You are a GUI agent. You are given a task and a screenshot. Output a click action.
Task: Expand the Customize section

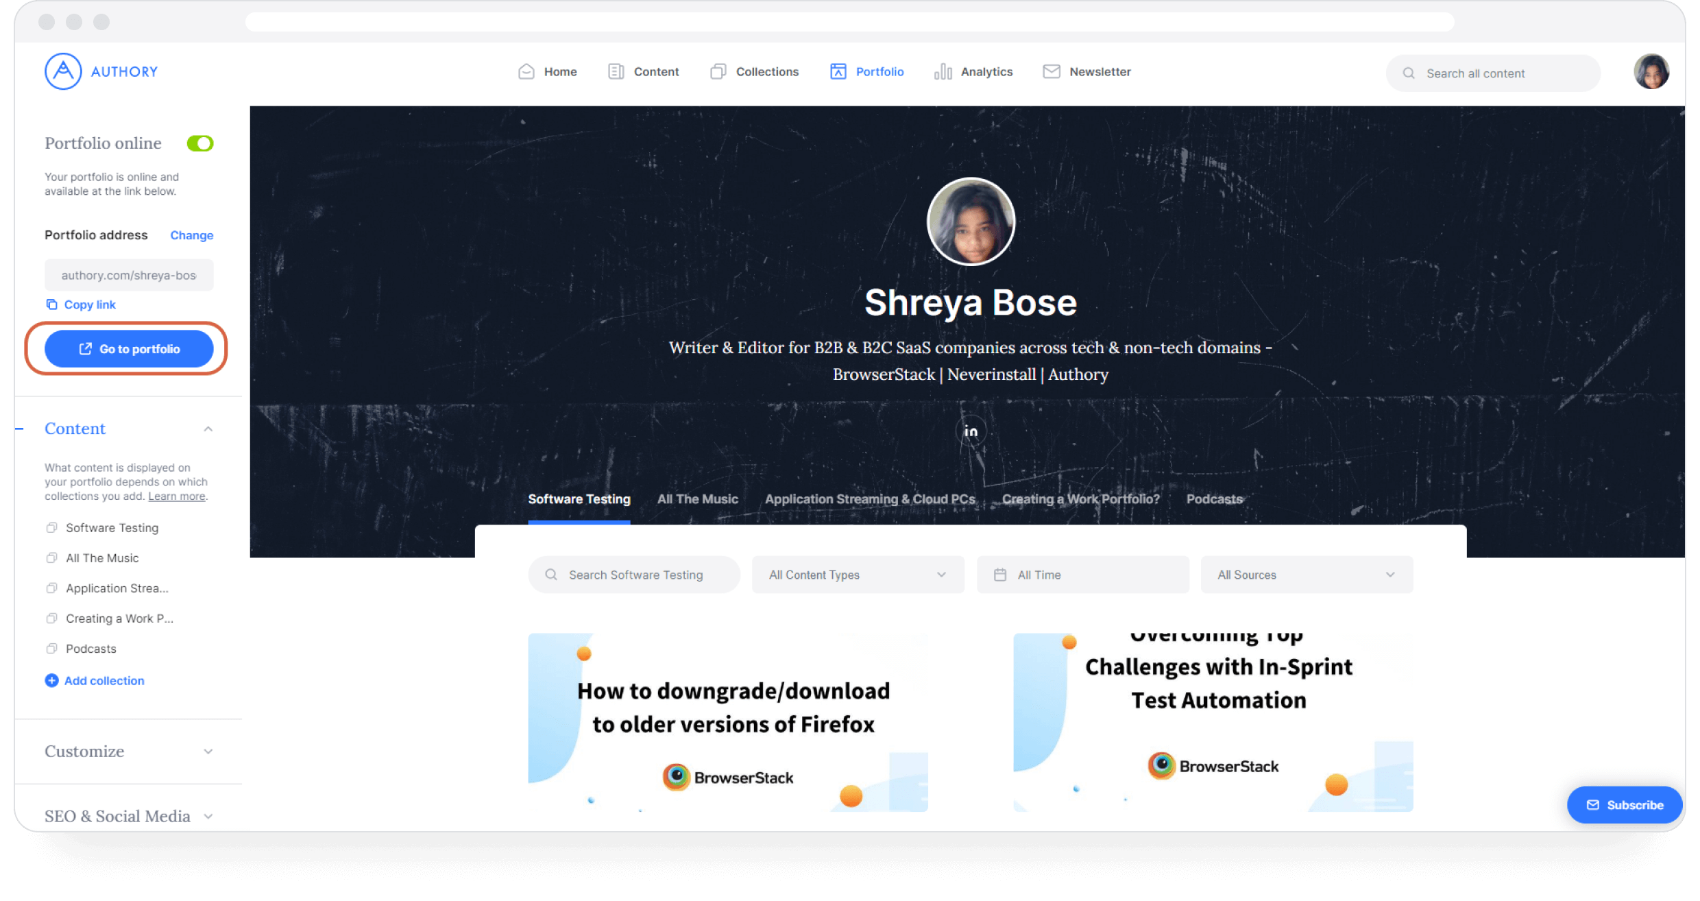click(x=127, y=752)
